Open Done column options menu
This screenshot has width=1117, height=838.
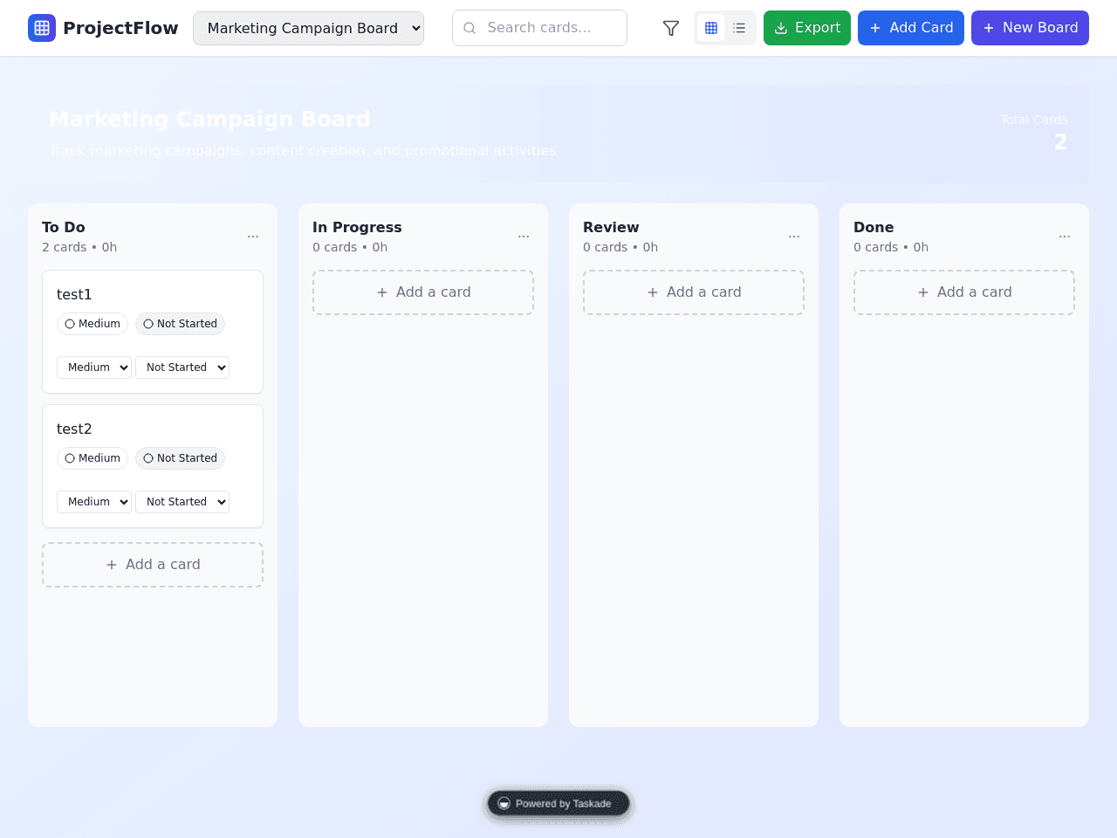click(1065, 237)
